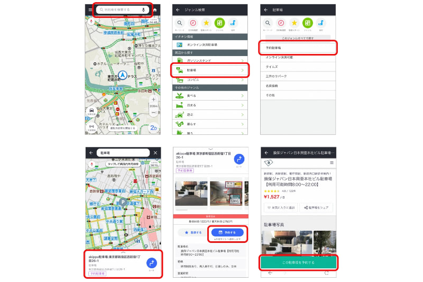Tap the P+ parking icon
Screen dimensions: 423x282
point(179,45)
